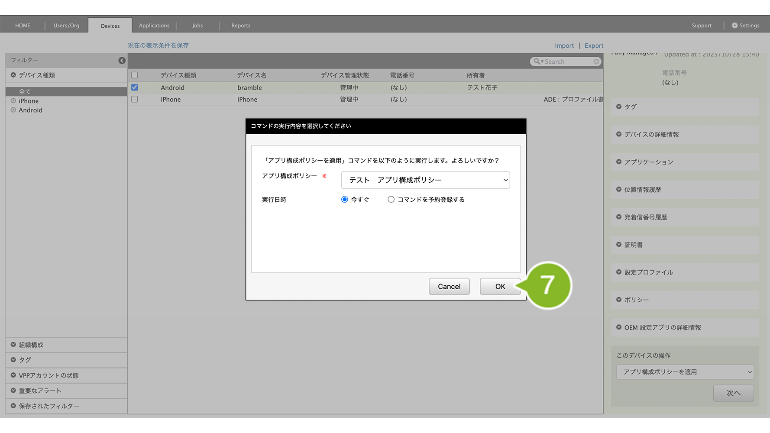770x433 pixels.
Task: Open the このデバイスの操作 command dropdown
Action: [x=685, y=372]
